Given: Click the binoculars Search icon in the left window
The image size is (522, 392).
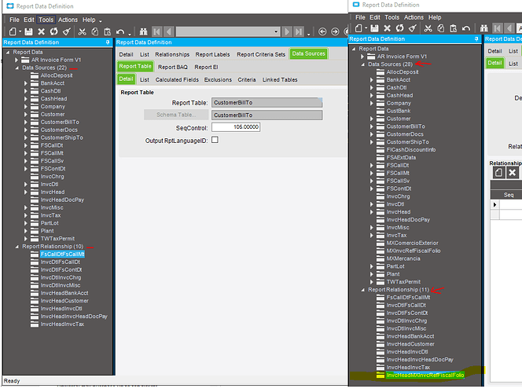Looking at the screenshot, I should click(x=144, y=31).
